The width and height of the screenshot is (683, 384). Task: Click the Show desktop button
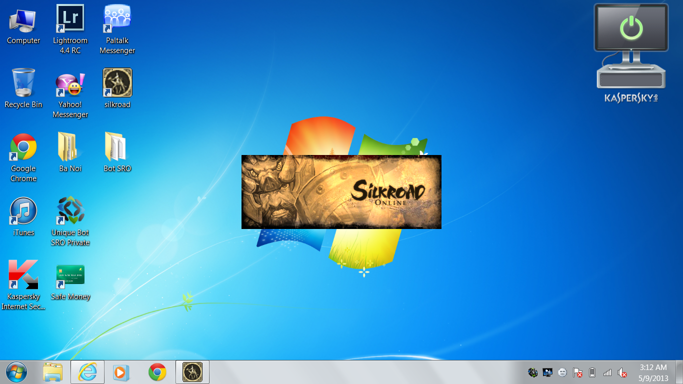click(679, 372)
